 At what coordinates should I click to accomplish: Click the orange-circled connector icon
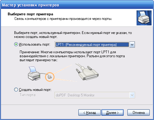50,77
